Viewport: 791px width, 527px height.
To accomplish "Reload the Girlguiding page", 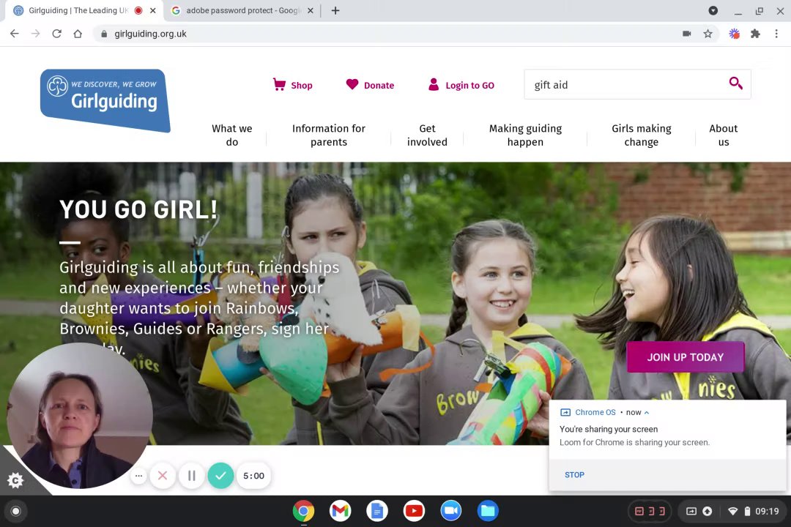I will pyautogui.click(x=56, y=34).
